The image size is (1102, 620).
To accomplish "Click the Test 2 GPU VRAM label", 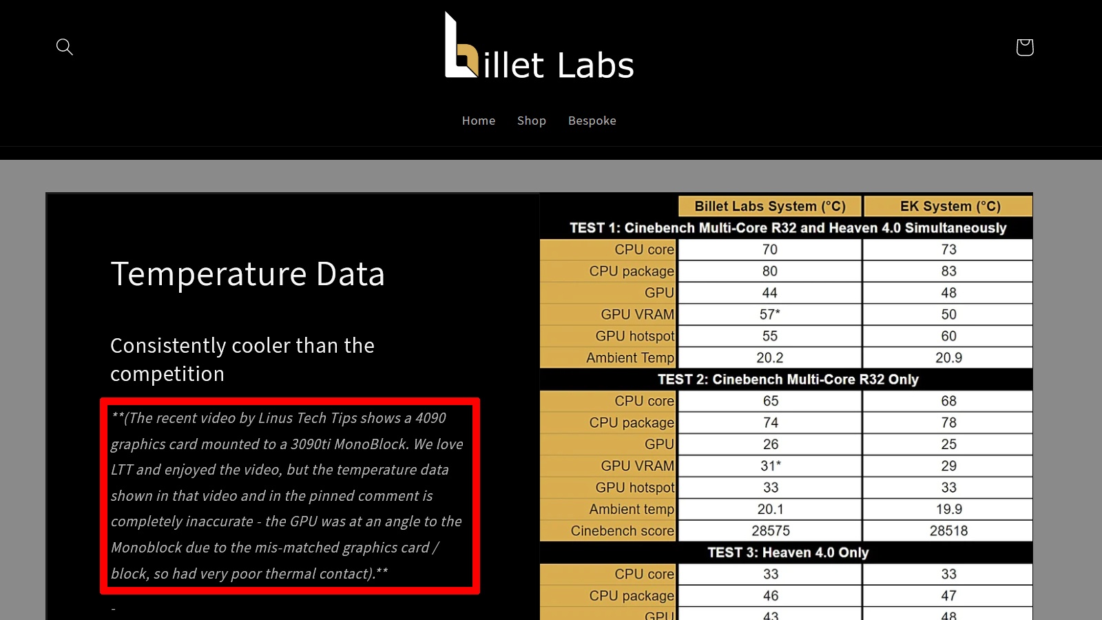I will [637, 466].
